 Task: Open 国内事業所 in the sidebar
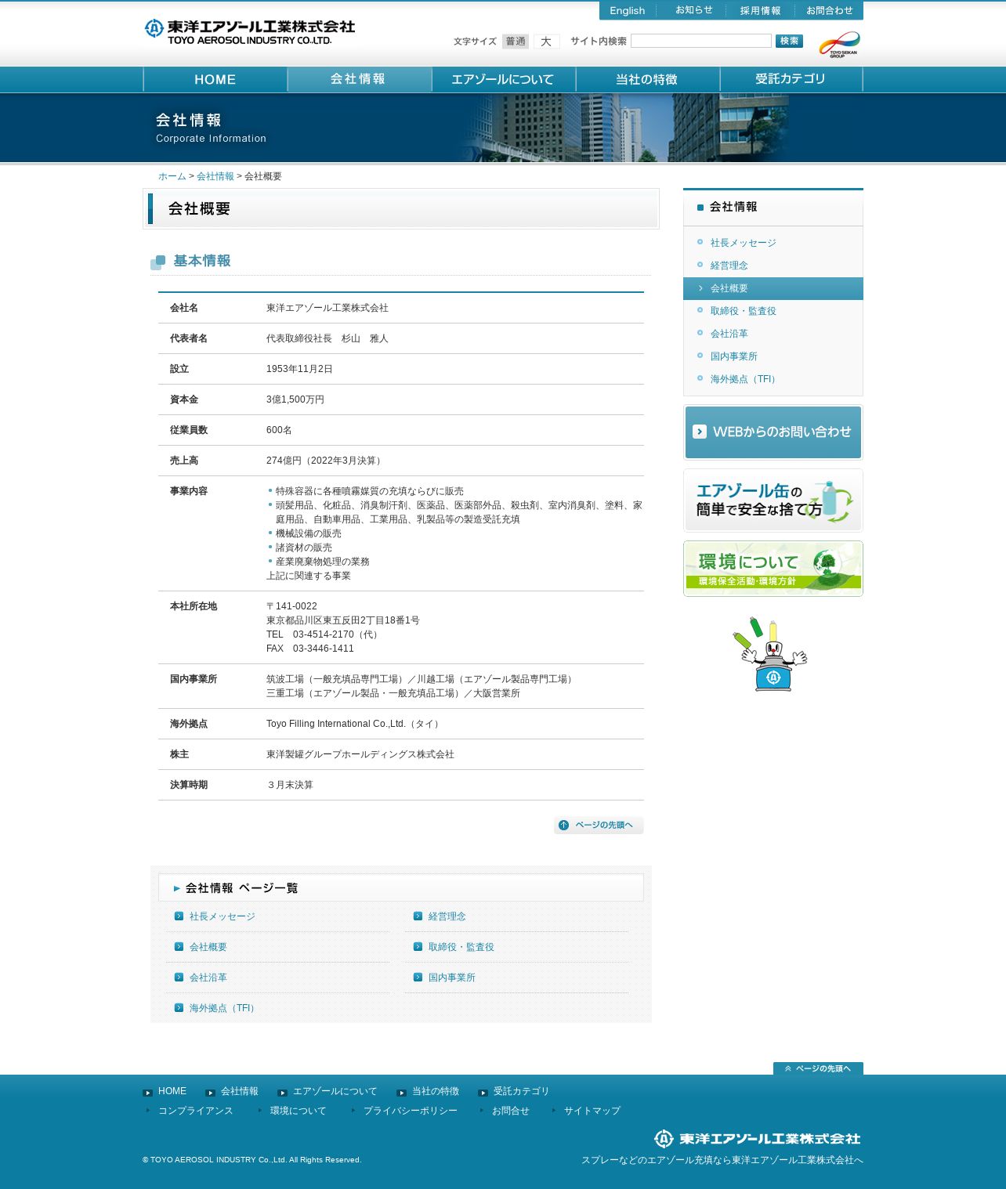coord(734,356)
